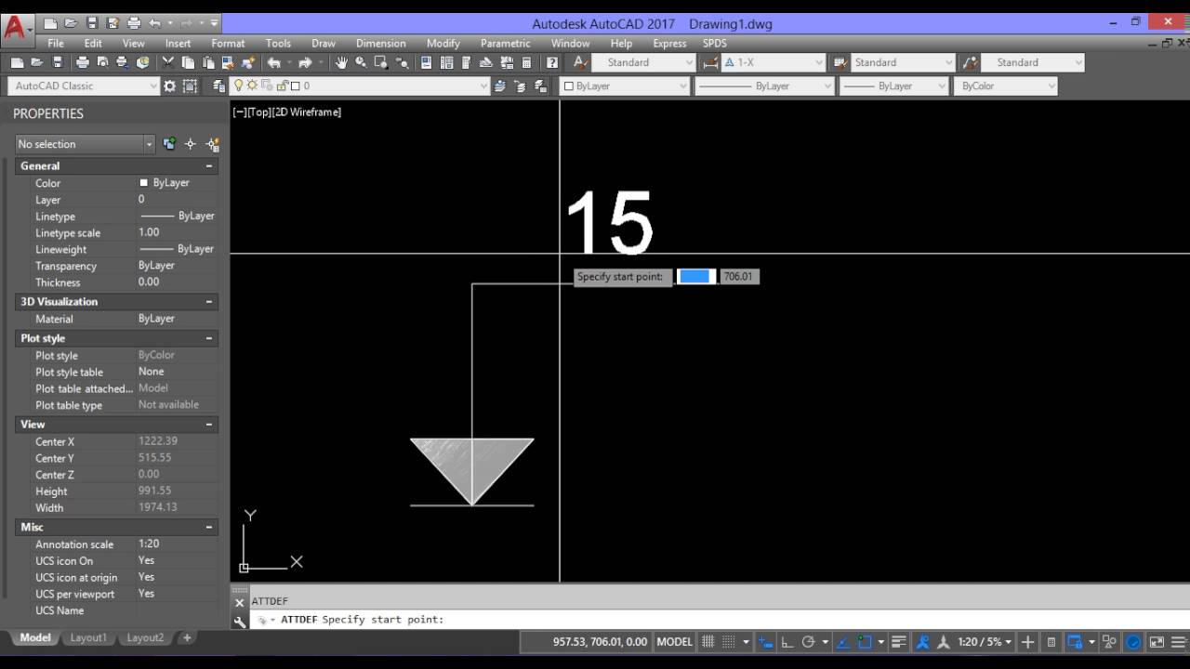
Task: Toggle Ortho mode in status bar
Action: [x=787, y=641]
